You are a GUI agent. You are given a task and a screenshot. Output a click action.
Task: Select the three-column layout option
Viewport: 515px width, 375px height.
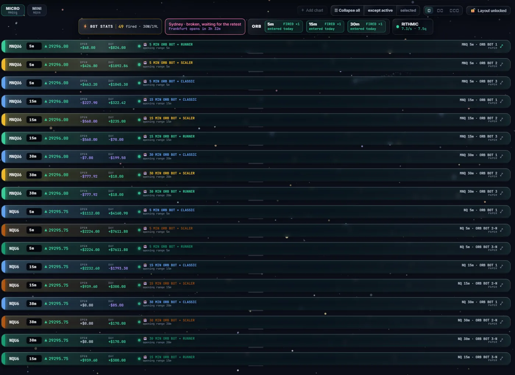[454, 11]
